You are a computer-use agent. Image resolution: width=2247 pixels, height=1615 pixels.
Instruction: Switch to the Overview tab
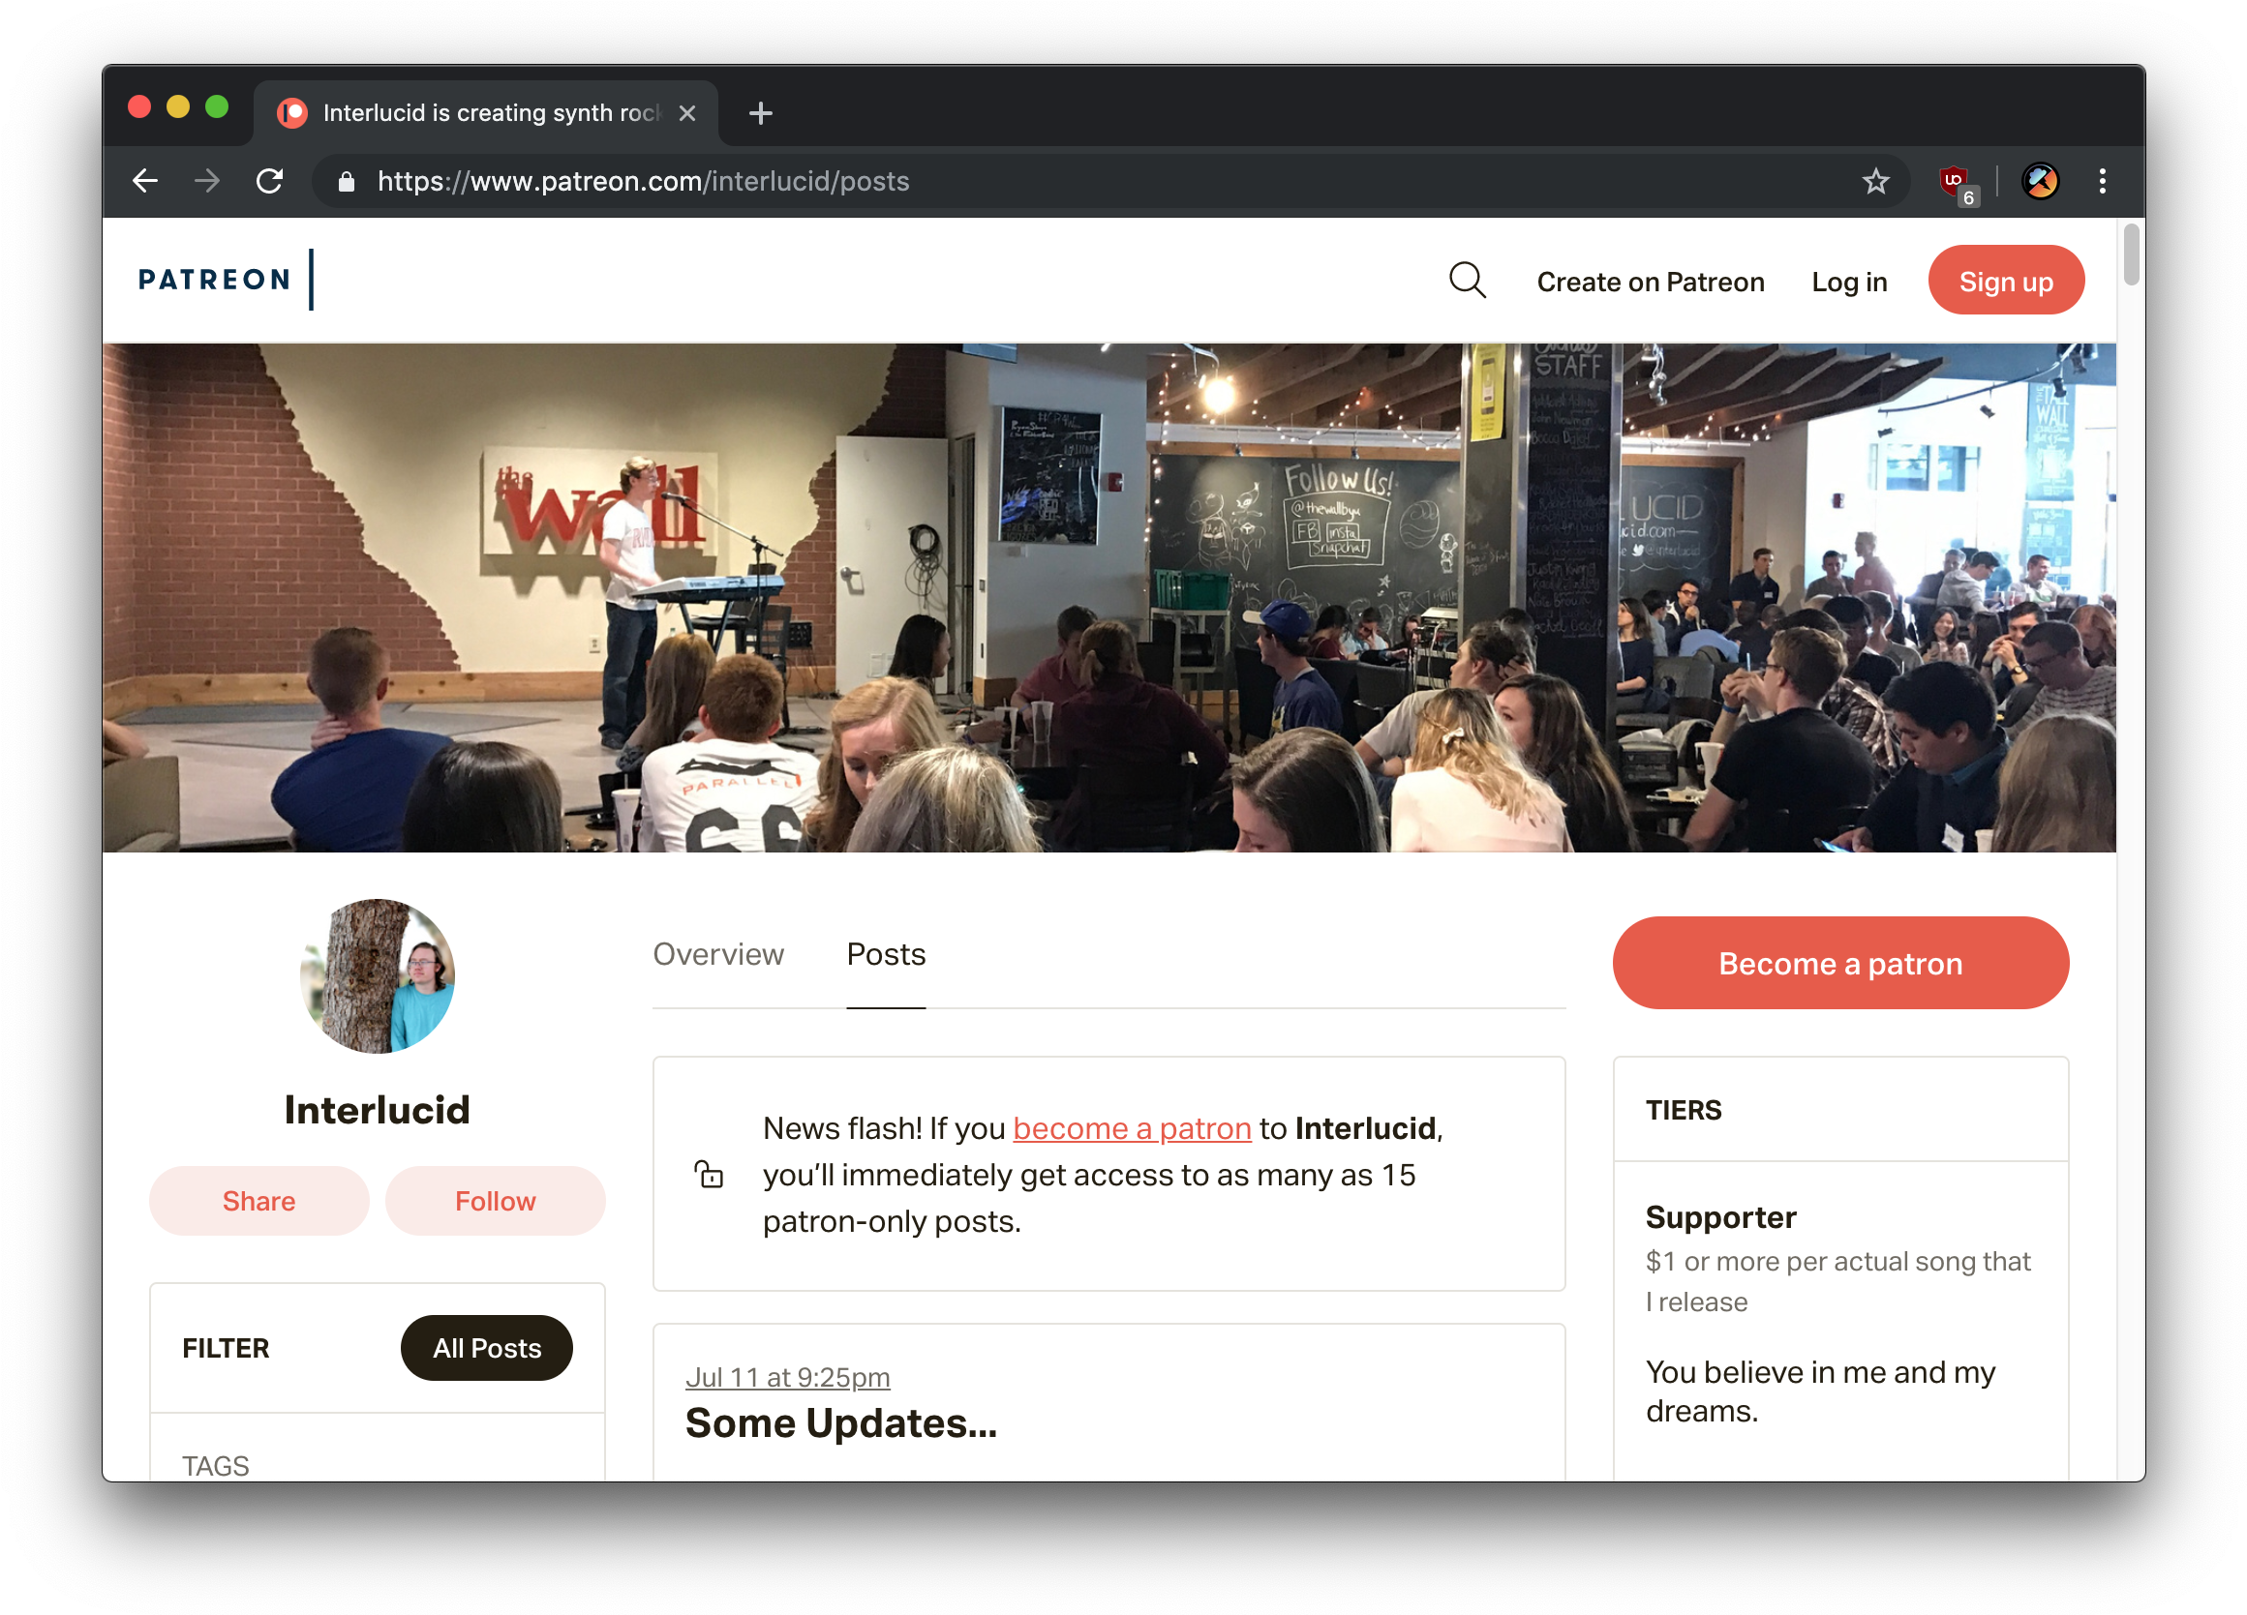pos(718,954)
